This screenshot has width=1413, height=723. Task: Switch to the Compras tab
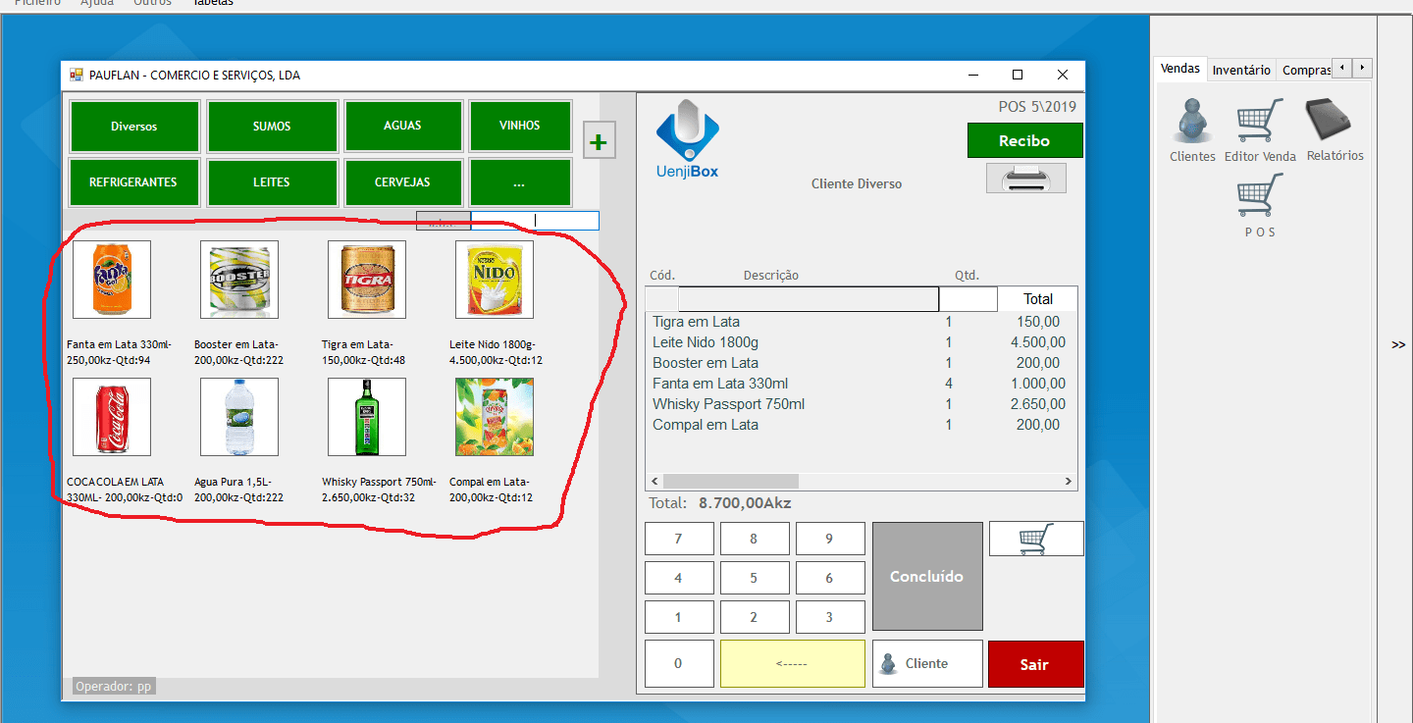coord(1306,70)
